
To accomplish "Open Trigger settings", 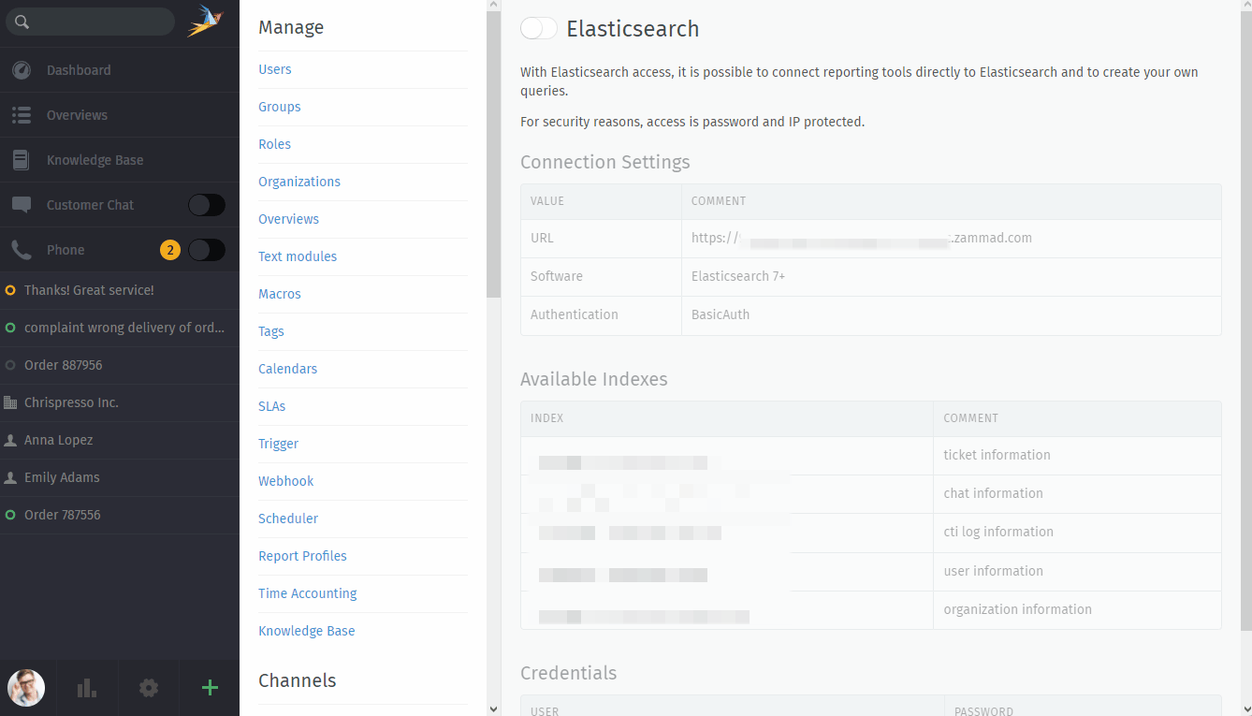I will (279, 444).
